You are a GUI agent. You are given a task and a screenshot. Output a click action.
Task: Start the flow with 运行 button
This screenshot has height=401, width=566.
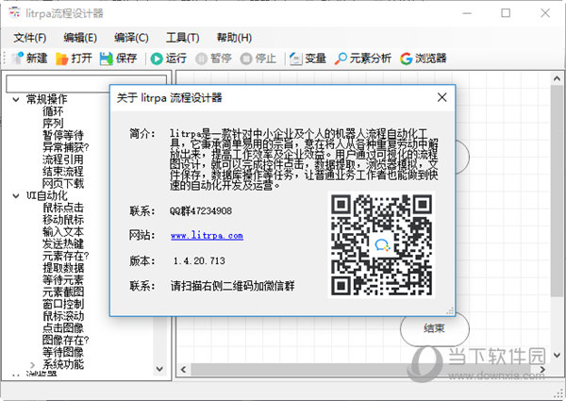coord(168,58)
